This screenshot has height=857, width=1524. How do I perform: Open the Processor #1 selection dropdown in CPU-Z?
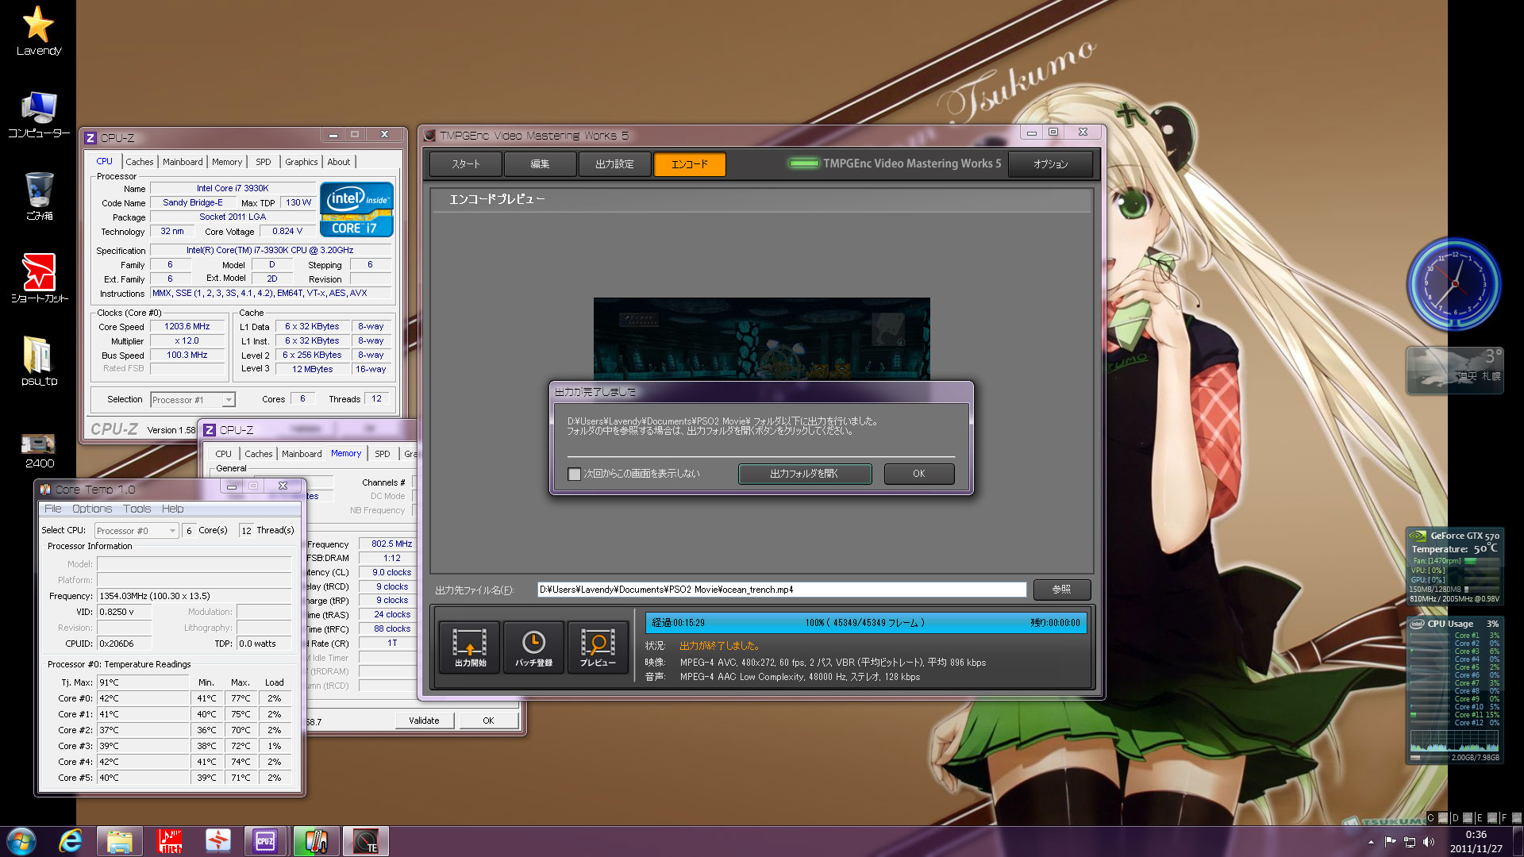click(x=193, y=400)
